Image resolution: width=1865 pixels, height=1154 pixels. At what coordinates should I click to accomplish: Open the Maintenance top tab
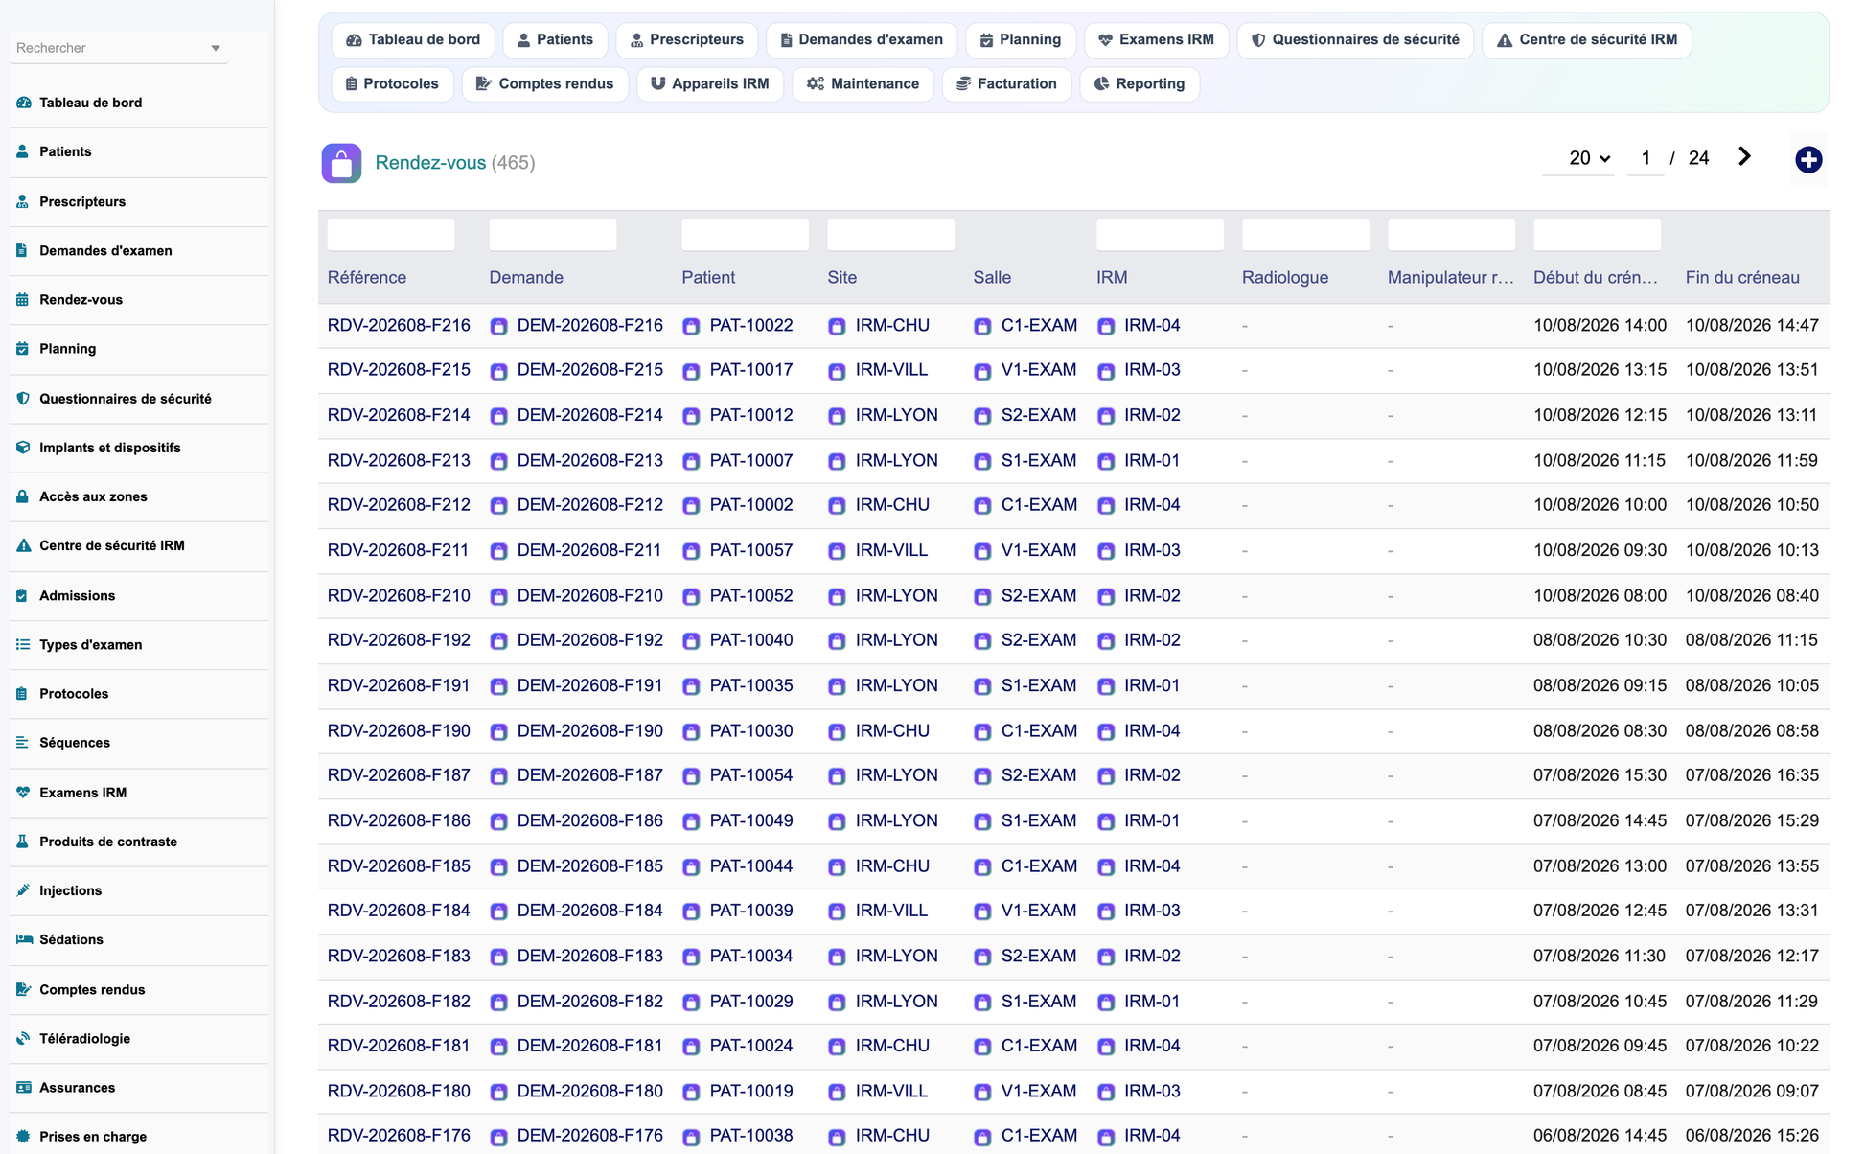coord(863,84)
